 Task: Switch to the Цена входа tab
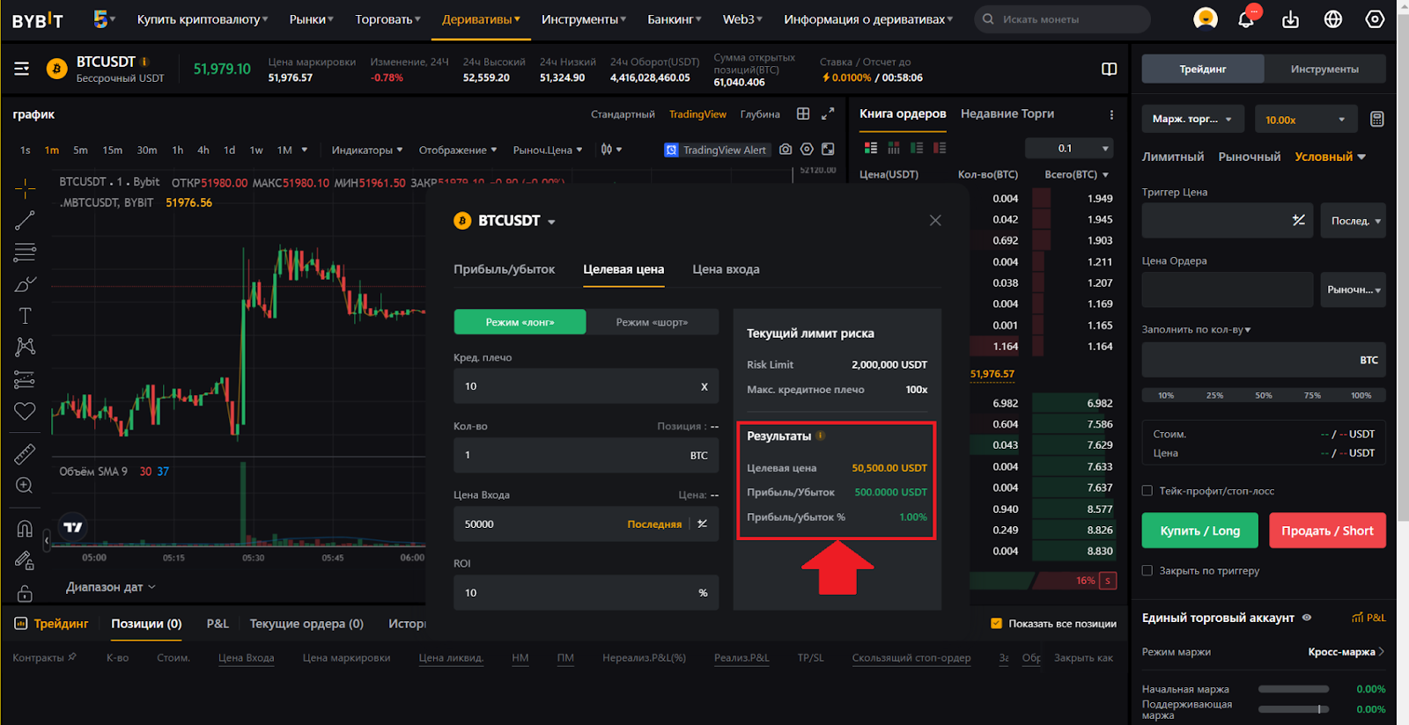tap(726, 269)
